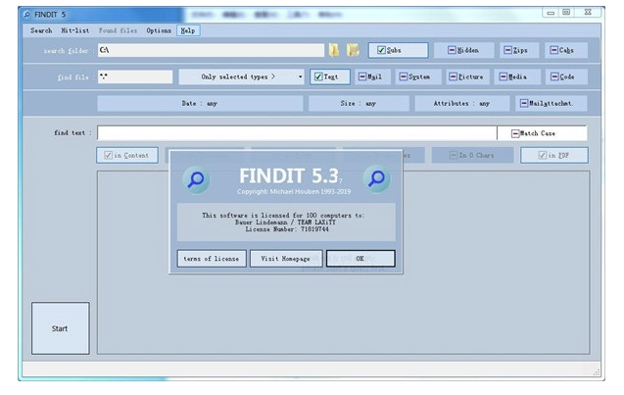Click the Start search button
This screenshot has height=395, width=624.
(x=60, y=328)
